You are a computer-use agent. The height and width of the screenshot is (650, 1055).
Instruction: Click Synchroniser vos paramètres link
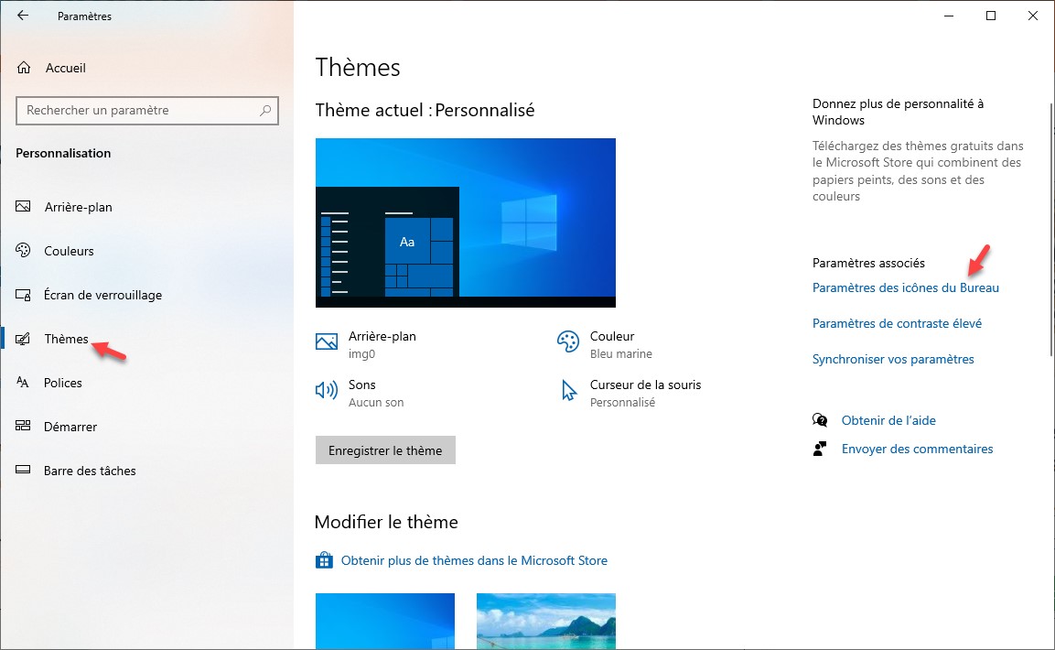pos(893,359)
